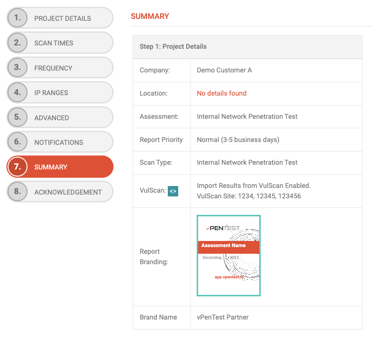Select the Notifications step
The width and height of the screenshot is (373, 338).
[x=59, y=142]
